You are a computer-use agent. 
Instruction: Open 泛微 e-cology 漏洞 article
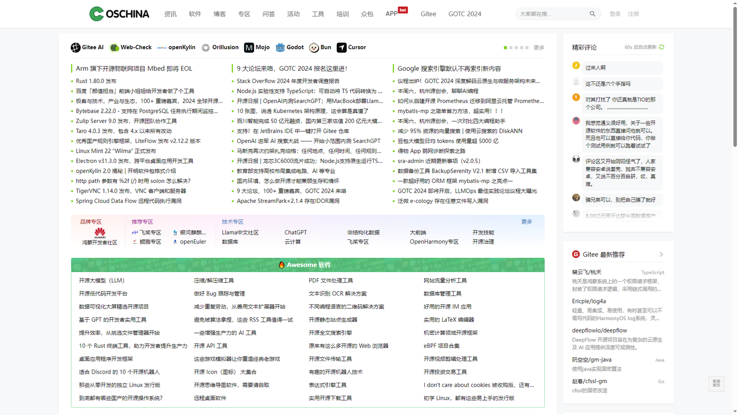[x=443, y=201]
